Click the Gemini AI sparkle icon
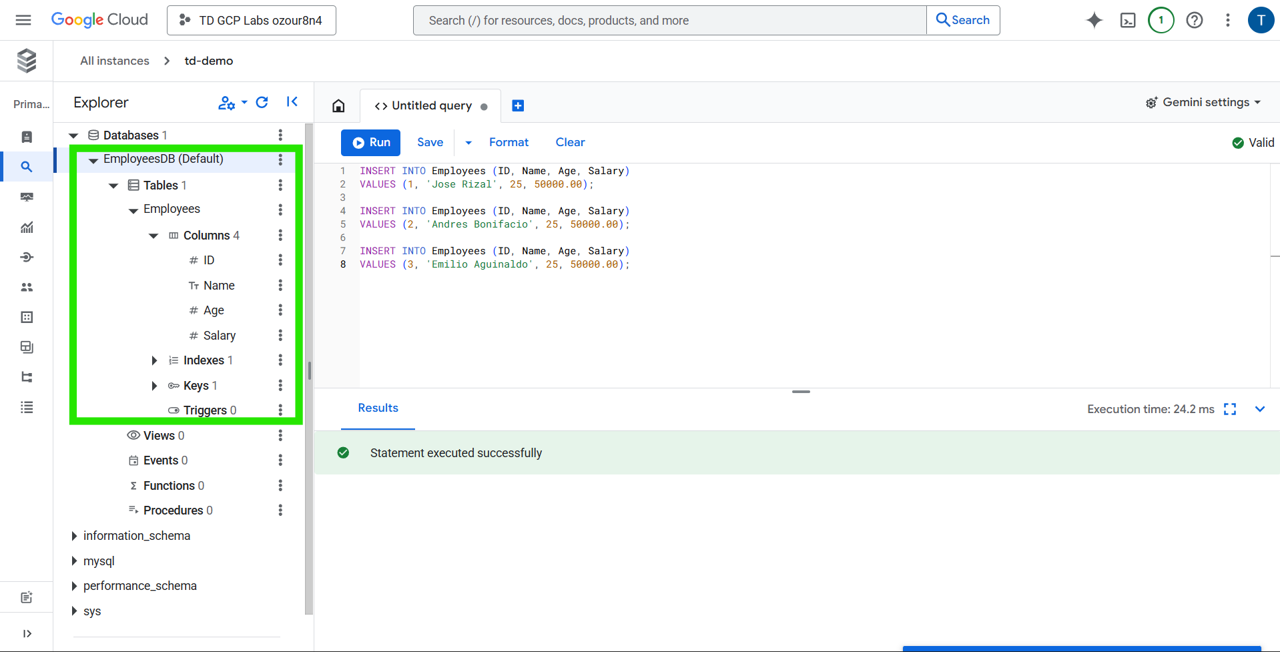This screenshot has height=652, width=1280. 1094,20
